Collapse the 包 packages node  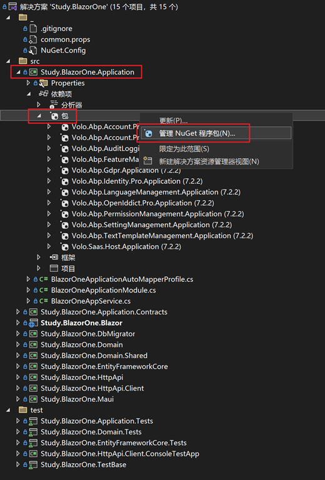39,116
